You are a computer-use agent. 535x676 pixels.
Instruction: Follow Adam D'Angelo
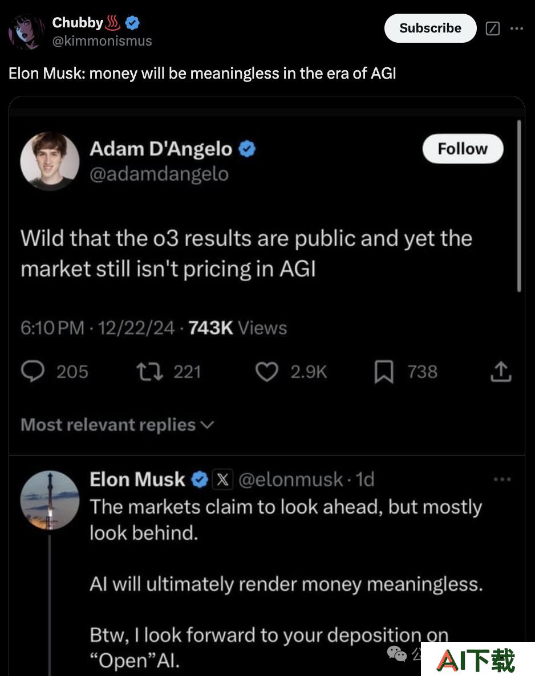[x=463, y=149]
